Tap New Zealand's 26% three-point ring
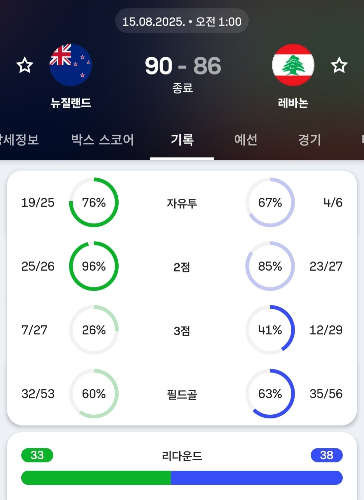364x500 pixels. point(94,330)
